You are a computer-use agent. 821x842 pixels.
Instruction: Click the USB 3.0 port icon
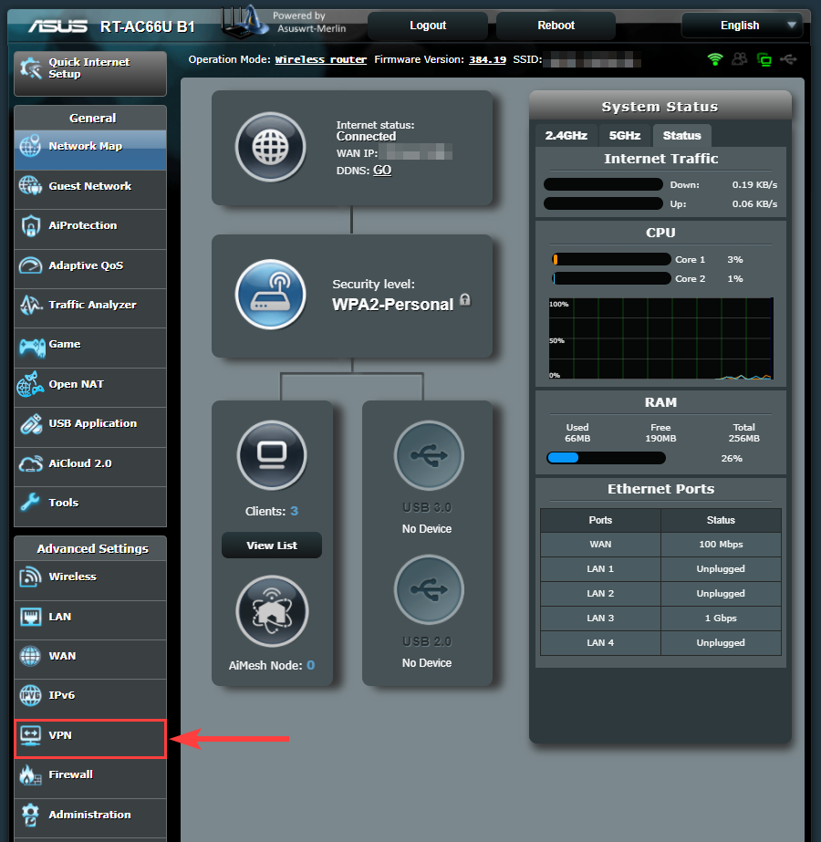[x=428, y=455]
